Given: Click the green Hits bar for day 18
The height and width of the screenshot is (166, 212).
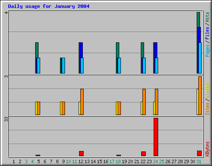Looking at the screenshot, I should [x=118, y=50].
